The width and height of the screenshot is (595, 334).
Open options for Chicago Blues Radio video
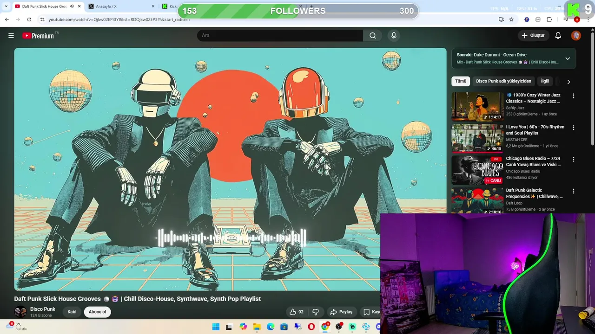(573, 159)
